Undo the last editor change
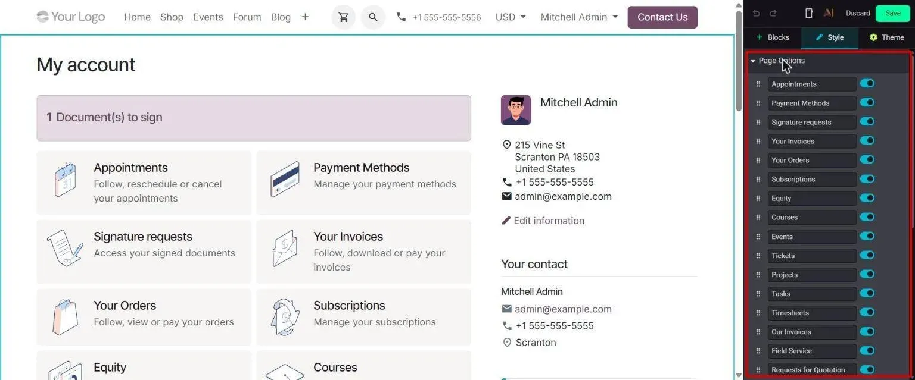The image size is (915, 380). point(757,13)
